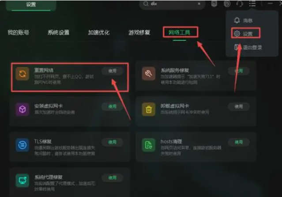
Task: Click 使用 button for hosts清理
Action: pos(239,142)
